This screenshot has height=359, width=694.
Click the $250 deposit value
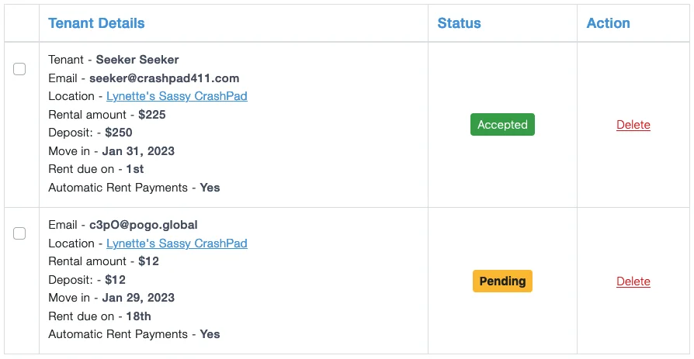click(x=119, y=133)
